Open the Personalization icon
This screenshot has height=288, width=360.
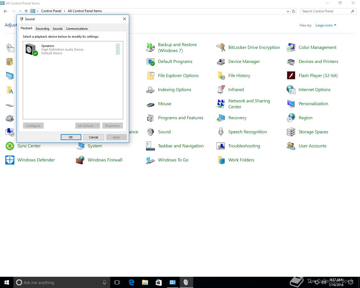click(291, 104)
